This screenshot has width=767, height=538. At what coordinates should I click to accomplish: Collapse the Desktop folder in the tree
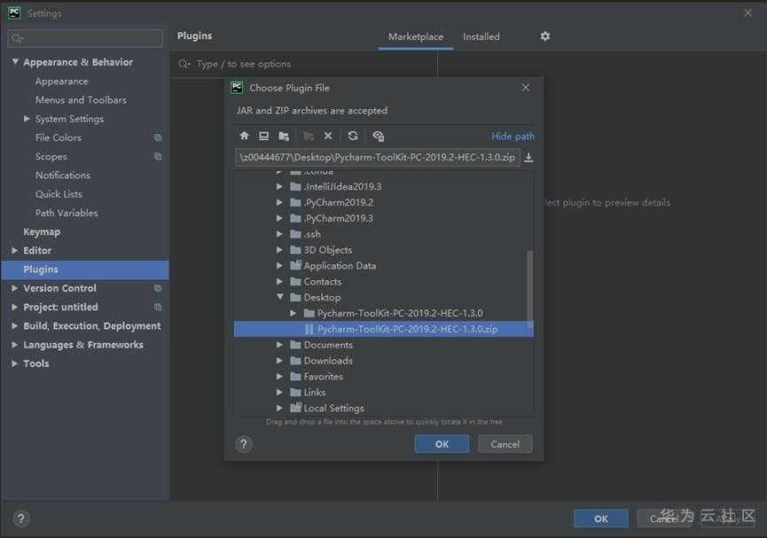tap(280, 297)
